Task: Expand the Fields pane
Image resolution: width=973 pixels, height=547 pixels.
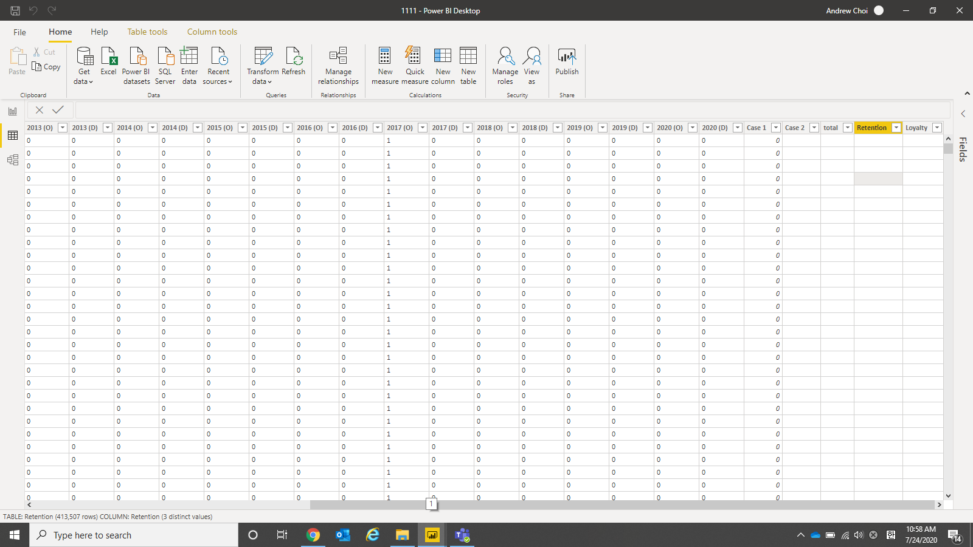Action: coord(963,114)
